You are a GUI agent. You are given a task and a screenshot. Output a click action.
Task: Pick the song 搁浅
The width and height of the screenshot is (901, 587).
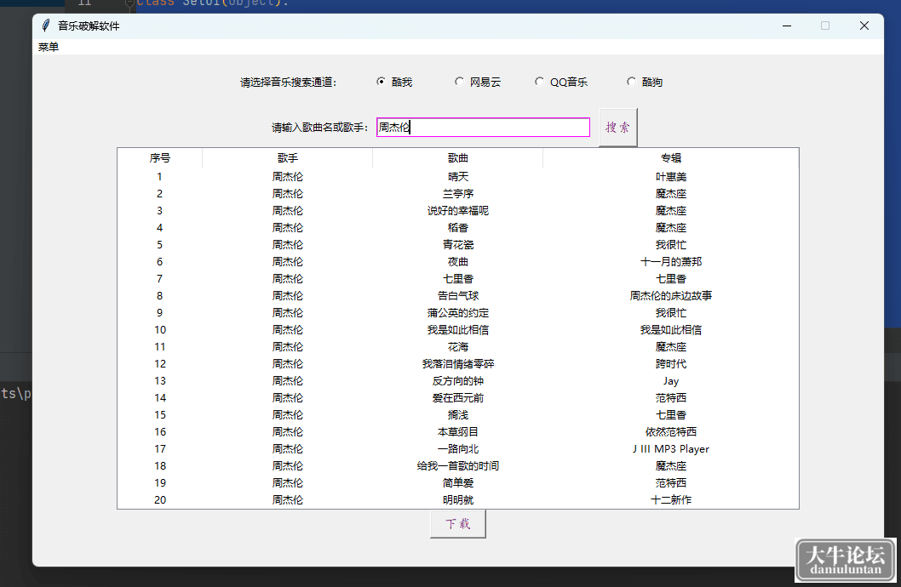click(458, 415)
